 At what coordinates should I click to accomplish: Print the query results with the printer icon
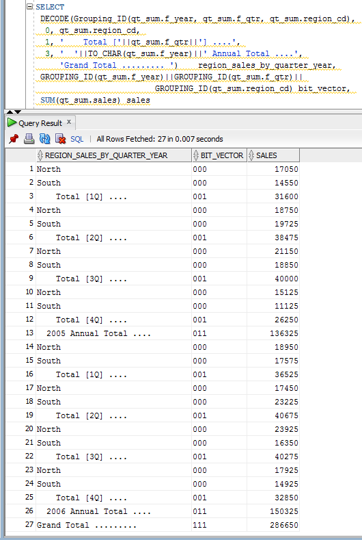[x=29, y=139]
